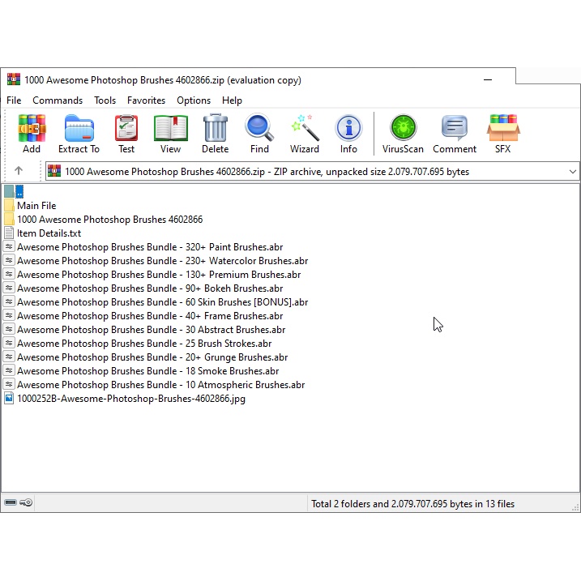Click the drive icon in status bar
581x581 pixels.
click(11, 502)
